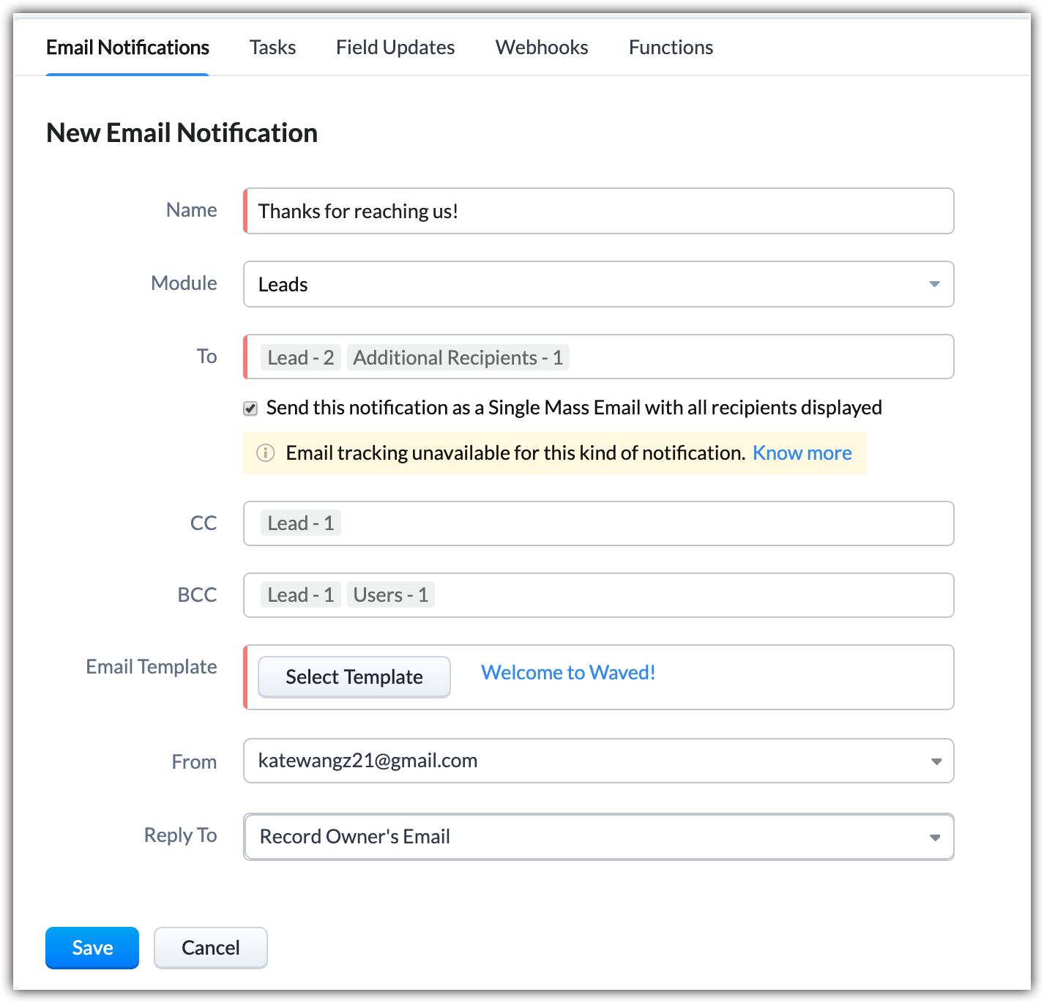Click the info icon beside email tracking notice
Screen dimensions: 1044x1003
pyautogui.click(x=266, y=453)
